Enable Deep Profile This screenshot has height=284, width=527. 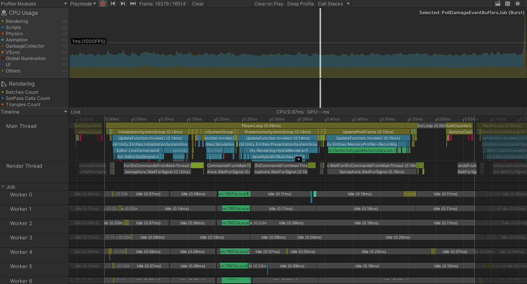tap(301, 3)
